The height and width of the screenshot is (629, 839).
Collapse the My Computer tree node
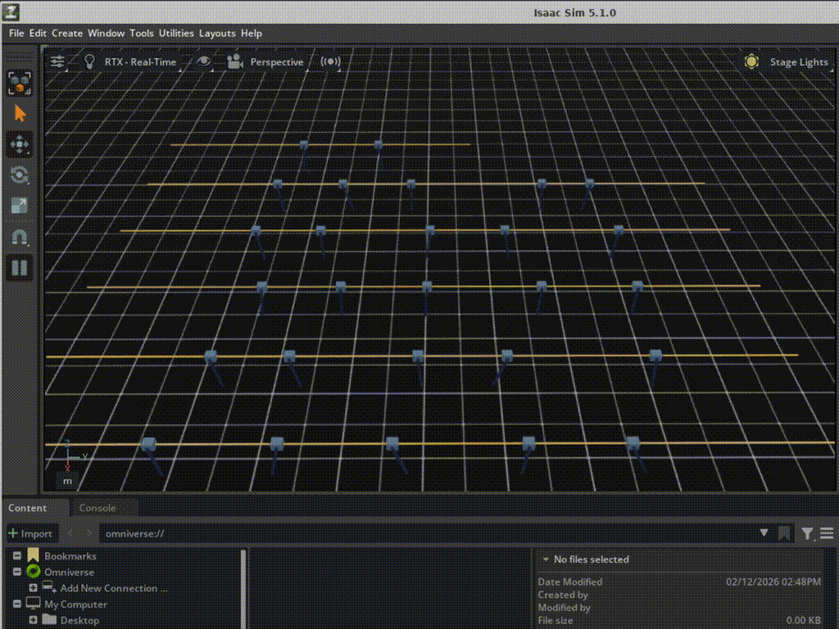(17, 604)
